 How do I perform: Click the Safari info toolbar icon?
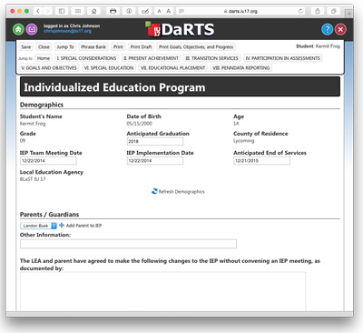129,11
